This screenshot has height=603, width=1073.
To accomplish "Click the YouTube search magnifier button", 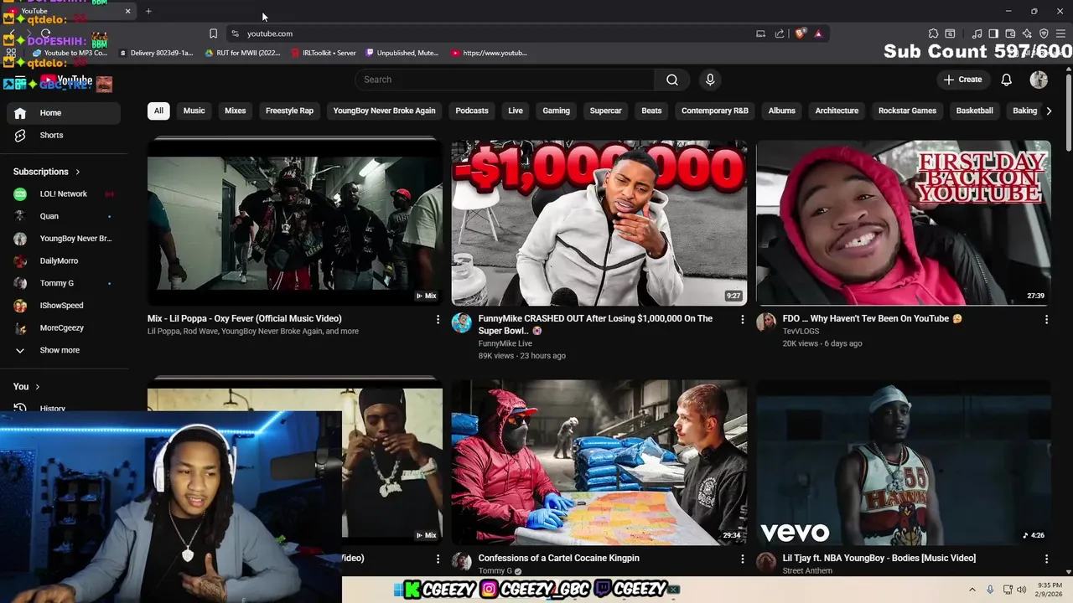I will 672,80.
